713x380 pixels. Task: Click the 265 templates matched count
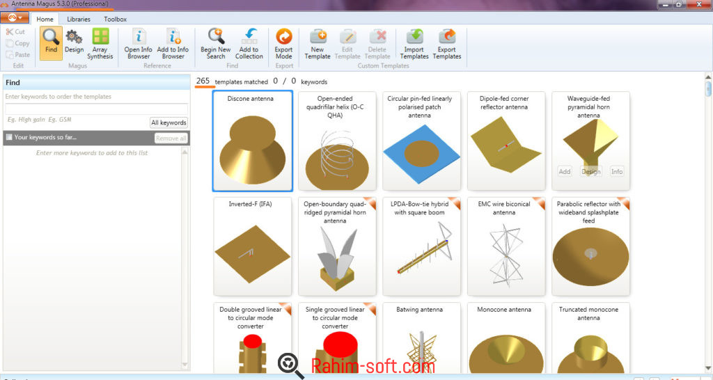point(203,81)
